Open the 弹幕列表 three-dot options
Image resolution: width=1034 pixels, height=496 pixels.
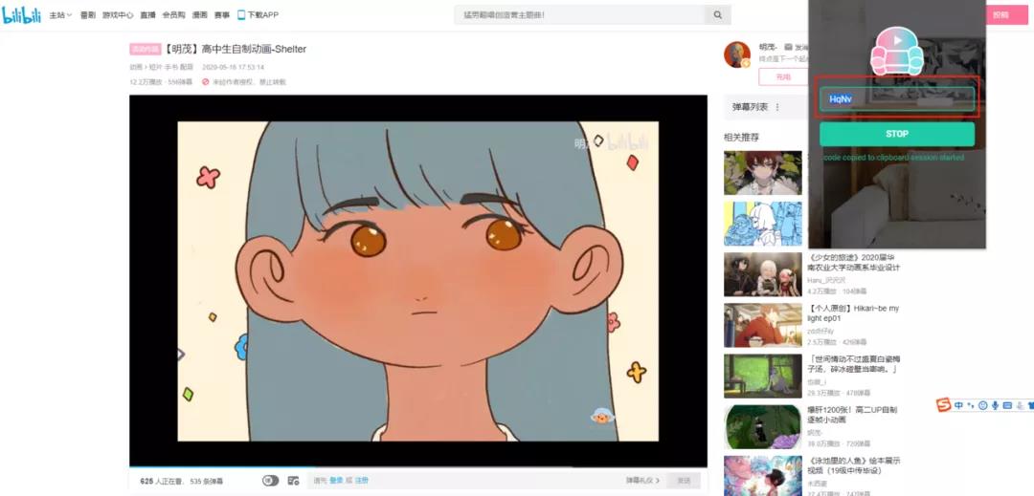pos(777,107)
